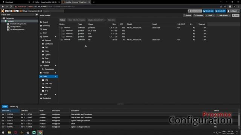This screenshot has width=241, height=135.
Task: Click the Shutdown node button
Action: pyautogui.click(x=198, y=15)
